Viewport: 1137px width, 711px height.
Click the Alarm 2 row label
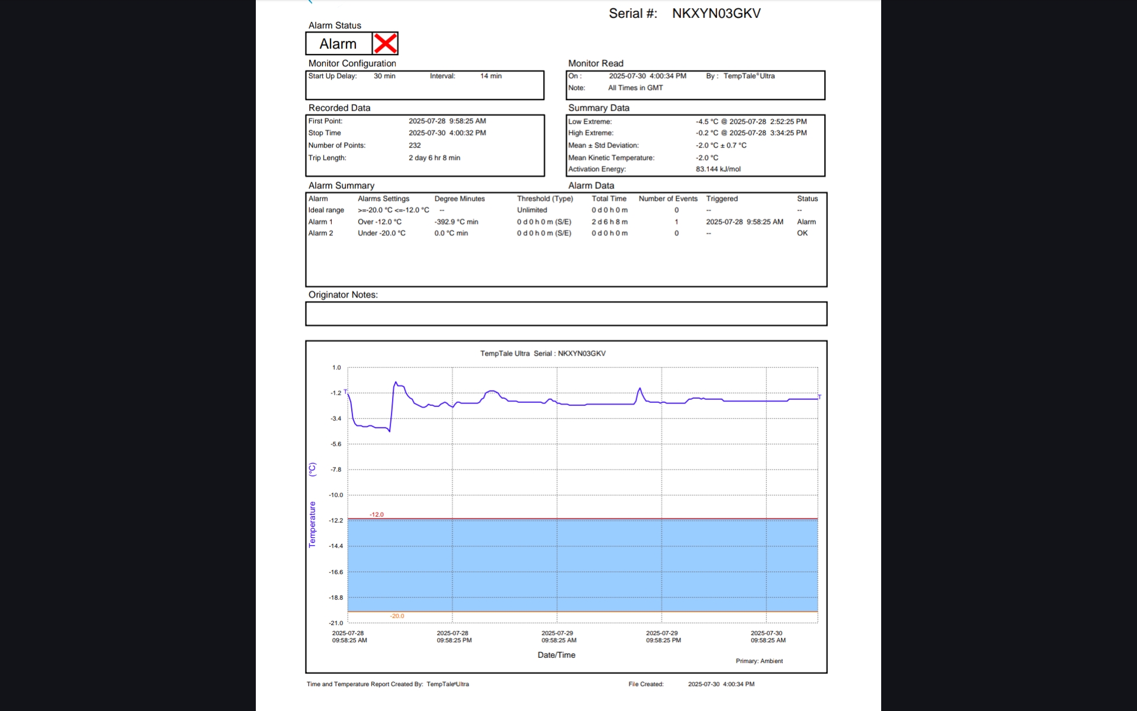[x=320, y=233]
